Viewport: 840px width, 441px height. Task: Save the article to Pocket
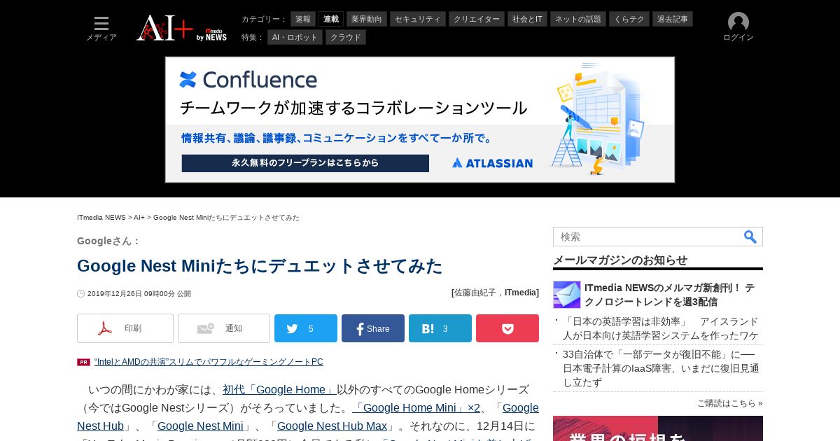coord(507,328)
